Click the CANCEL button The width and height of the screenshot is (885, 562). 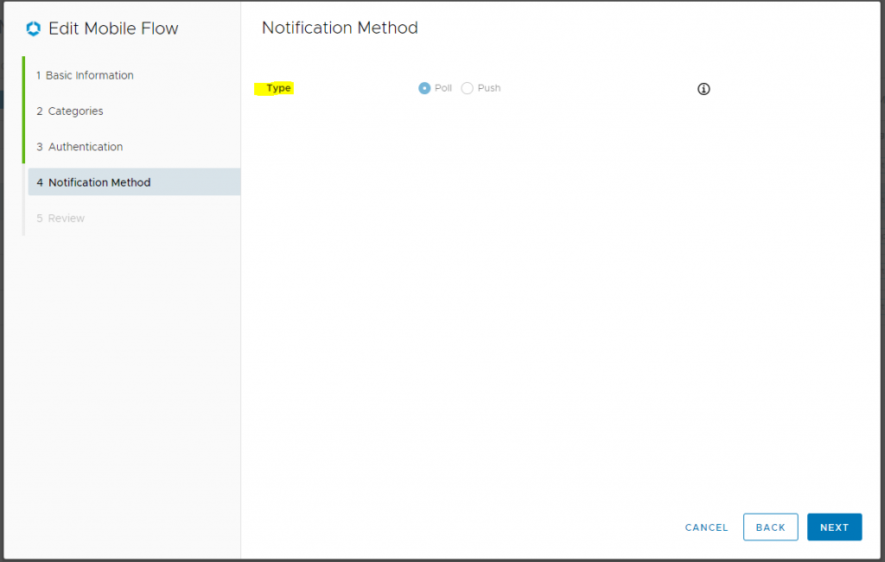pos(706,527)
